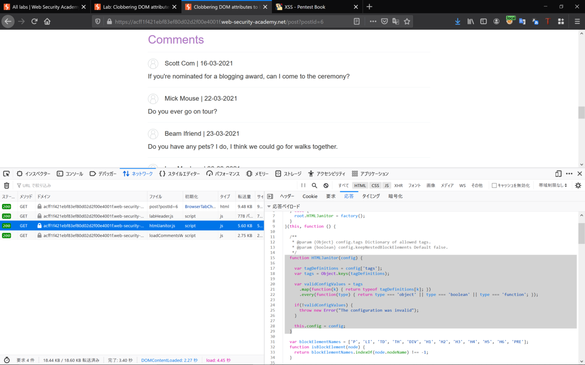This screenshot has width=585, height=365.
Task: Toggle the WS request filter
Action: [462, 185]
